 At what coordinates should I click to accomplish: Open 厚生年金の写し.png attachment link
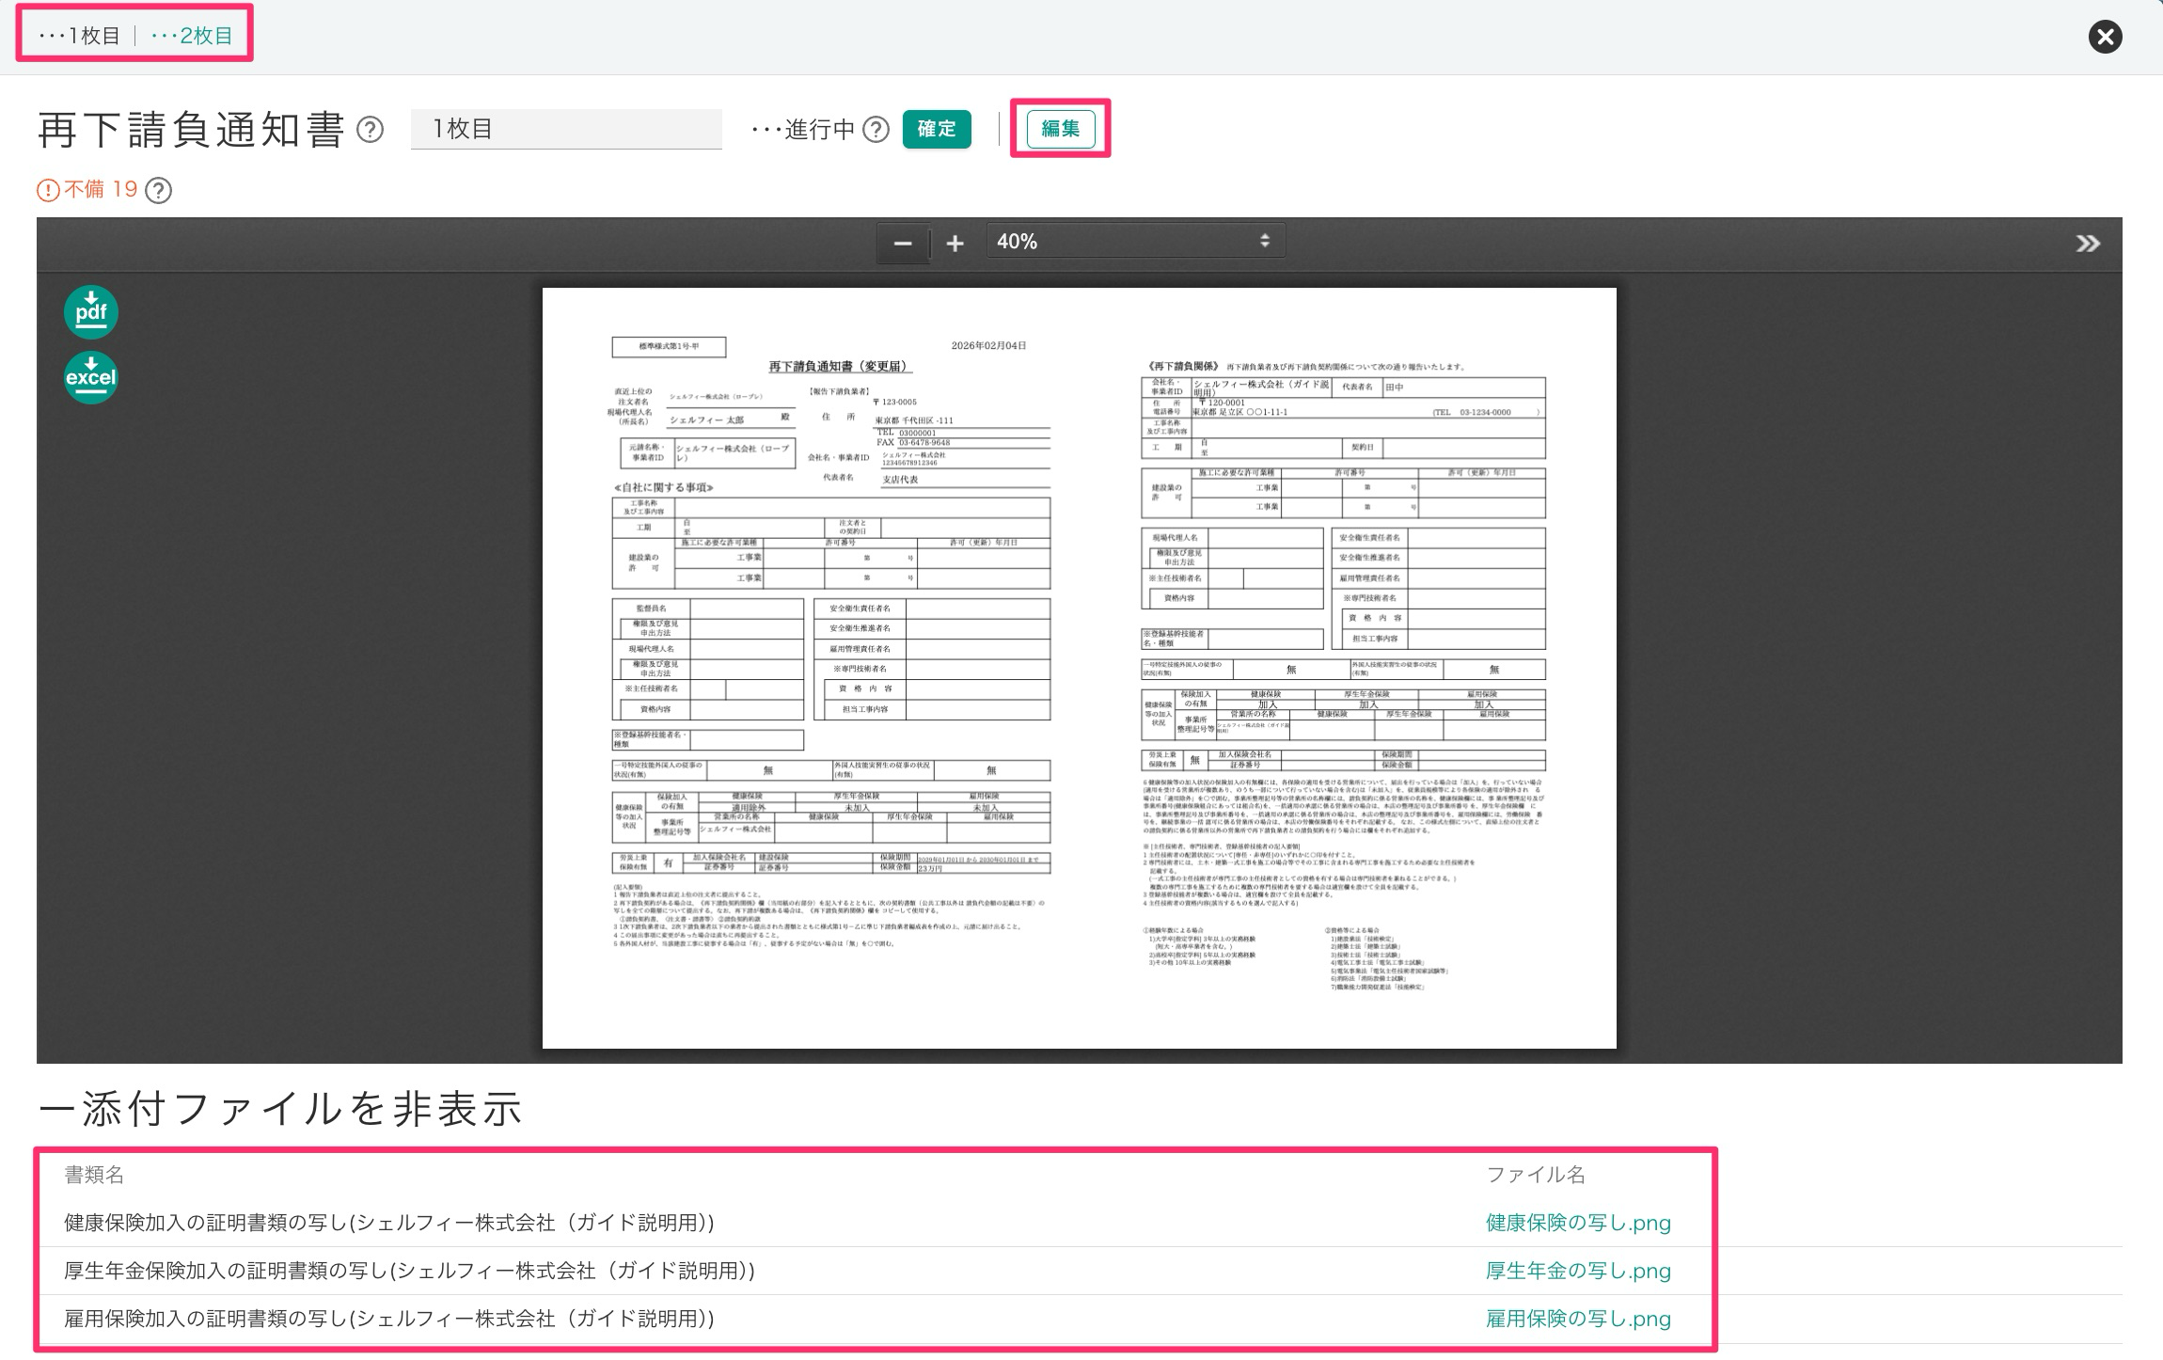pos(1577,1271)
